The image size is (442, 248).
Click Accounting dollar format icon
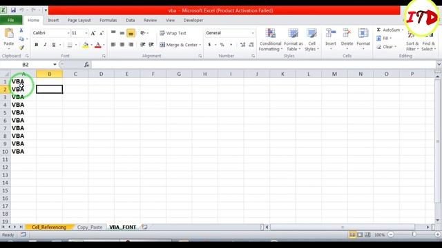coord(209,45)
